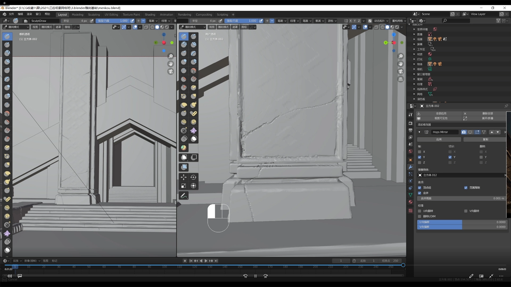The height and width of the screenshot is (287, 511).
Task: Toggle camera view in right viewport
Action: [401, 71]
